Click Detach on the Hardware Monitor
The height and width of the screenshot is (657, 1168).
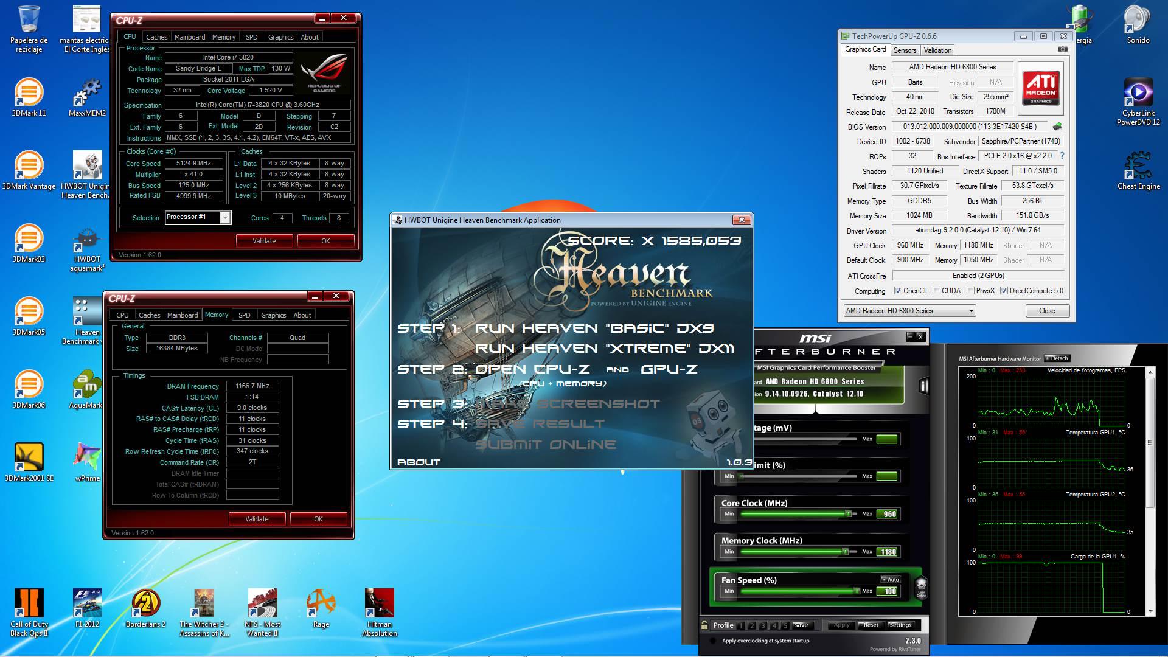[1057, 358]
